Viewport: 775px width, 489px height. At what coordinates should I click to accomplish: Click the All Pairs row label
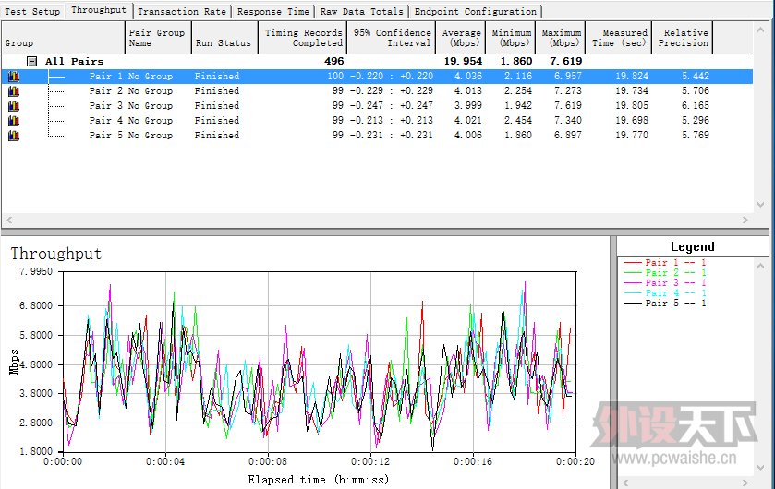74,62
